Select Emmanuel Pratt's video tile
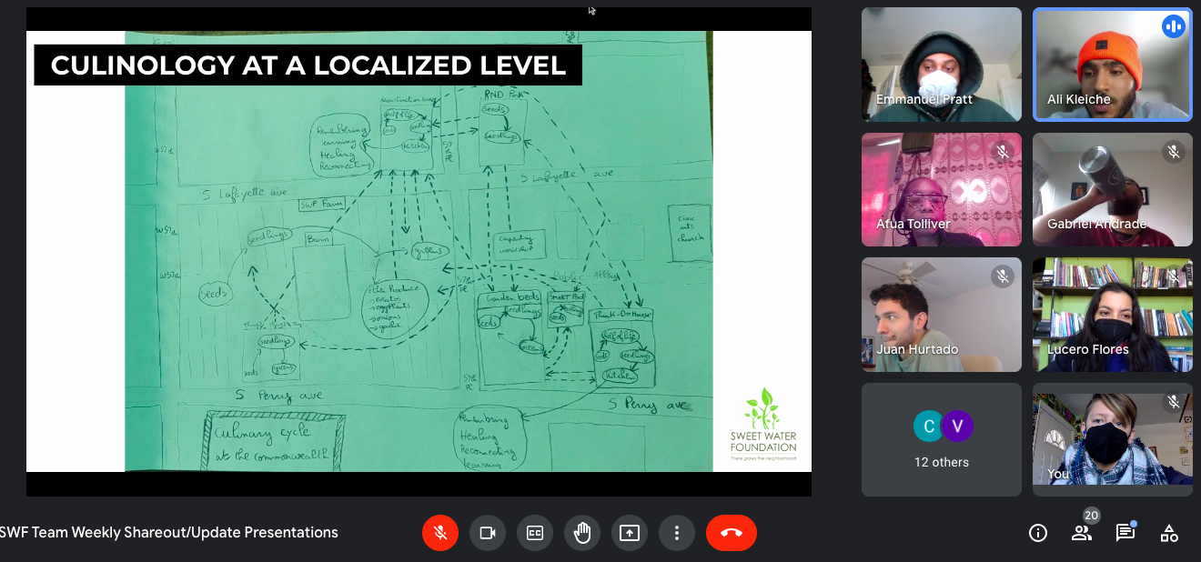Image resolution: width=1201 pixels, height=562 pixels. pyautogui.click(x=942, y=65)
